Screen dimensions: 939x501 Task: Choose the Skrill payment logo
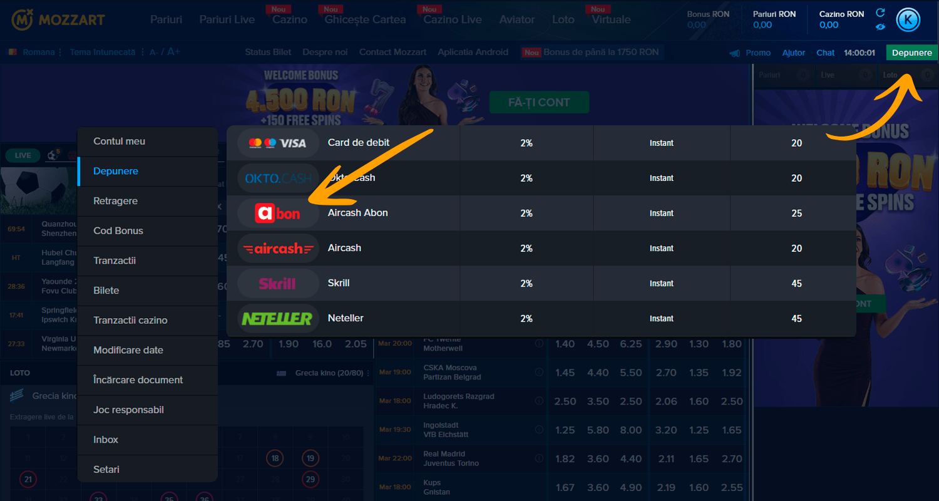point(278,283)
